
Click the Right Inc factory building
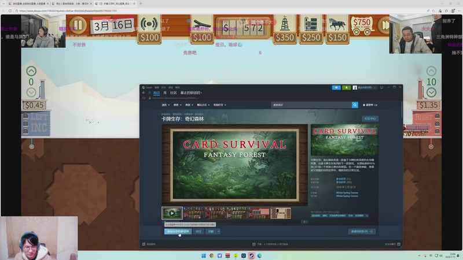point(427,124)
